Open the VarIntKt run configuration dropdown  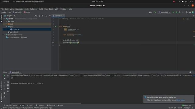[164, 12]
